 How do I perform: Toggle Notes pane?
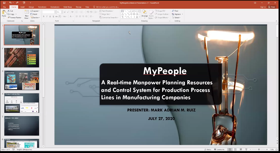[x=208, y=150]
